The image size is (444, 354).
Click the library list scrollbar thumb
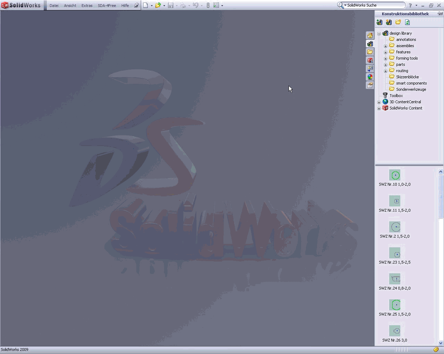coord(441,196)
